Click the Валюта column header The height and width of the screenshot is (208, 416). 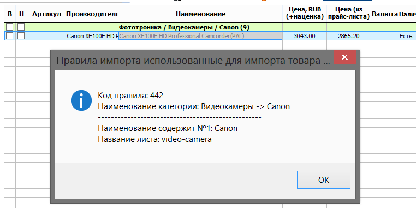click(385, 14)
